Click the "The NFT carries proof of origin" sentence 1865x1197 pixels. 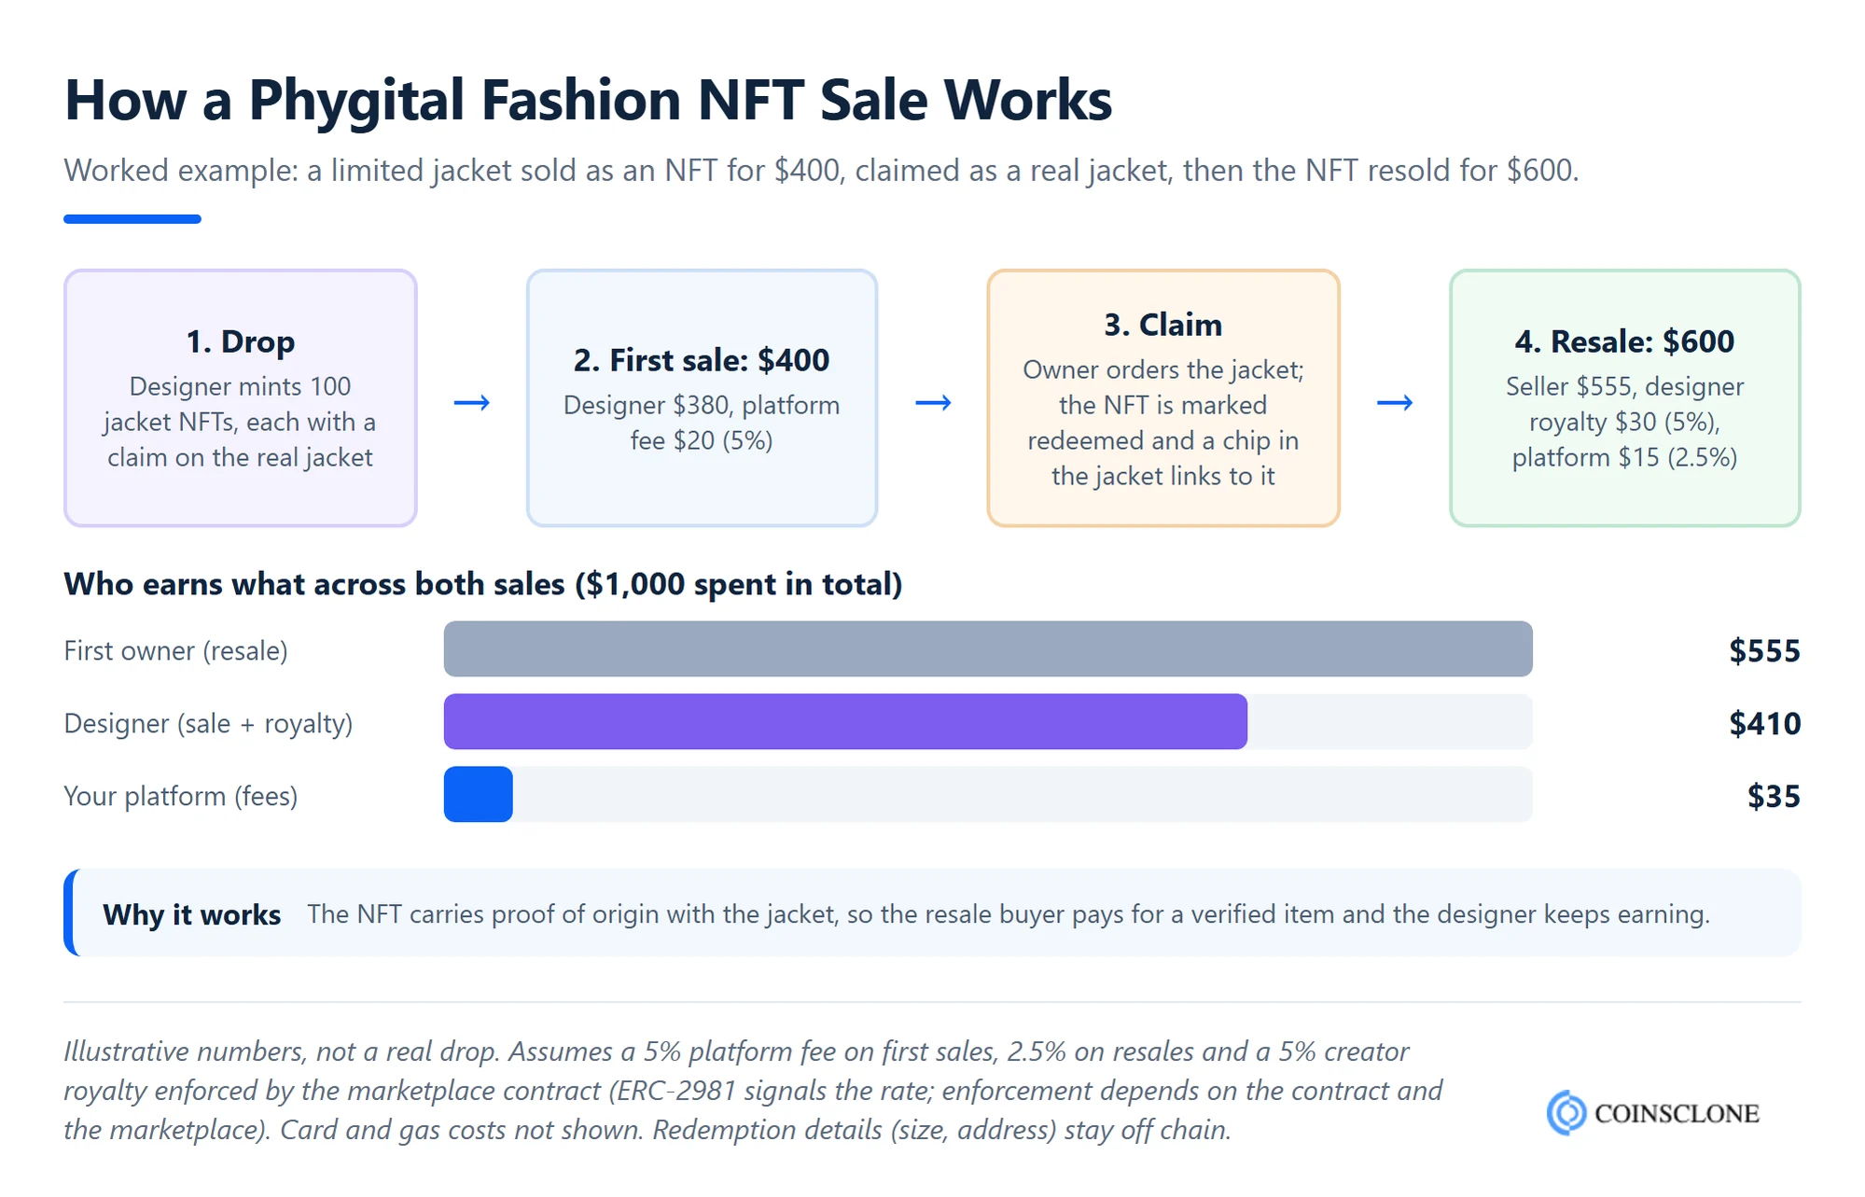tap(1009, 914)
